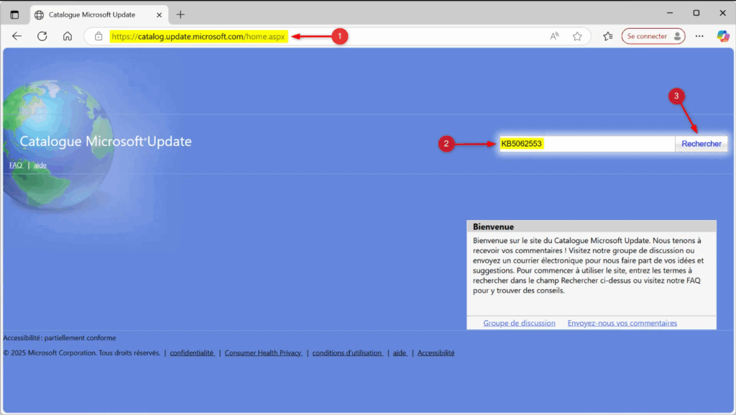Close the Catalogue Microsoft Update tab
Screen dimensions: 736x415
[x=159, y=15]
